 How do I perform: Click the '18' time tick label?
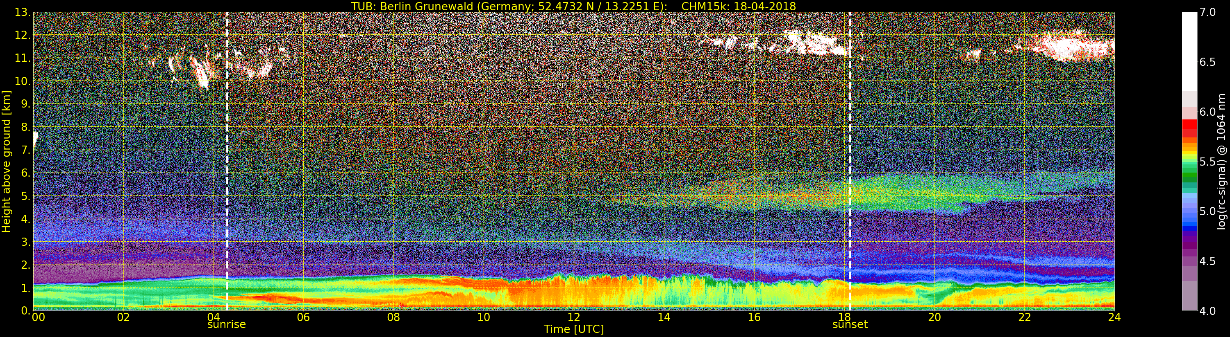point(844,317)
